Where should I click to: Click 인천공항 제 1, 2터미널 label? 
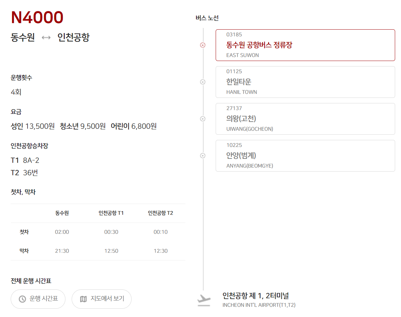255,296
